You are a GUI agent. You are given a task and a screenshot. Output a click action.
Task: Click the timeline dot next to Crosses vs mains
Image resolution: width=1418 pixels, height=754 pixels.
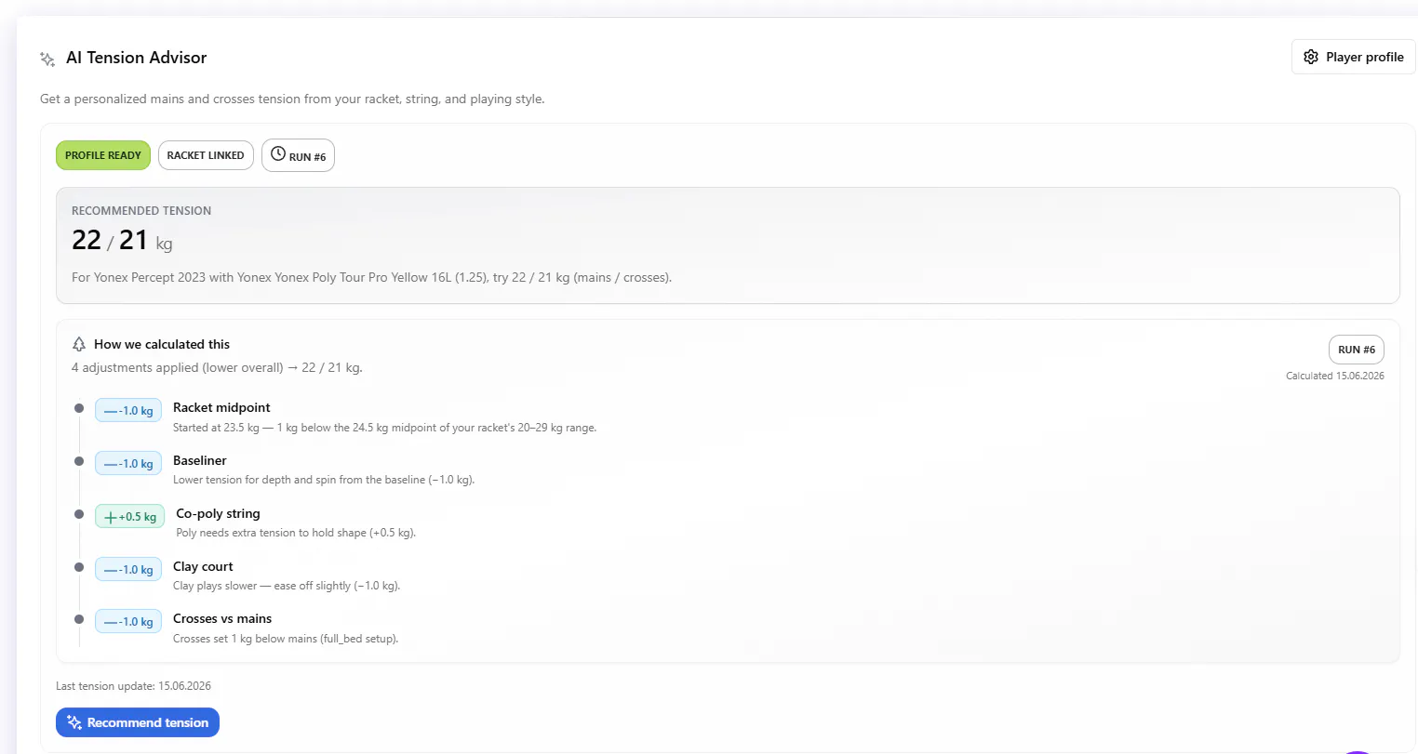click(x=79, y=619)
